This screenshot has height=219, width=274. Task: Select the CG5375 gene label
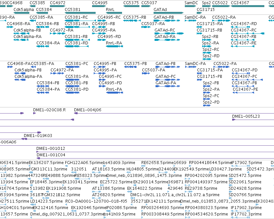pos(131,3)
